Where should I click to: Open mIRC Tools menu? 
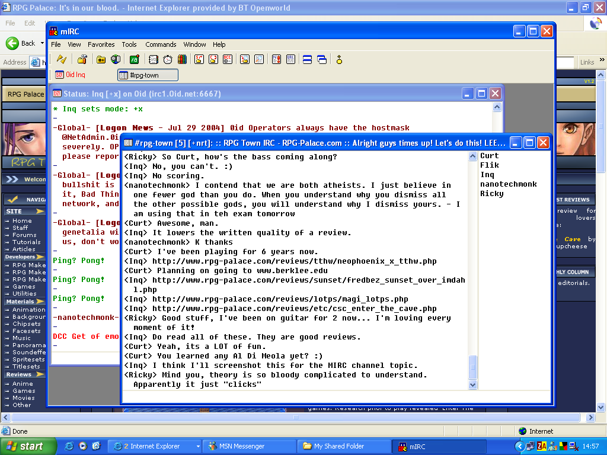pos(129,44)
